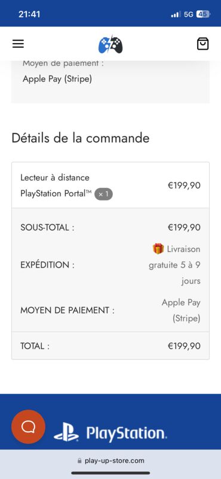Viewport: 221px width, 479px height.
Task: Tap the game controller store logo
Action: [x=110, y=44]
